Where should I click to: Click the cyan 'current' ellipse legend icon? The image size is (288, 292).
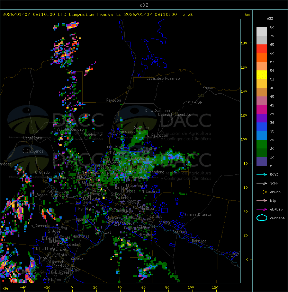262,218
